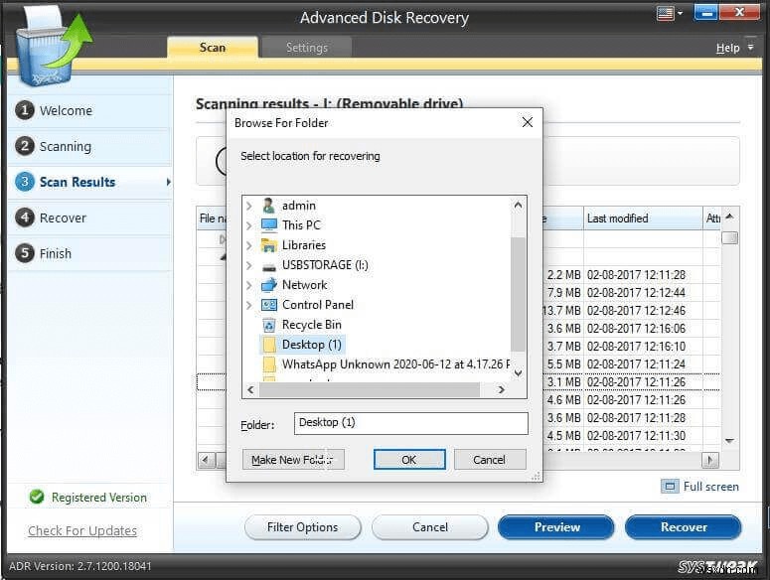Click the results list scroll down arrow
Viewport: 770px width, 580px height.
[729, 441]
